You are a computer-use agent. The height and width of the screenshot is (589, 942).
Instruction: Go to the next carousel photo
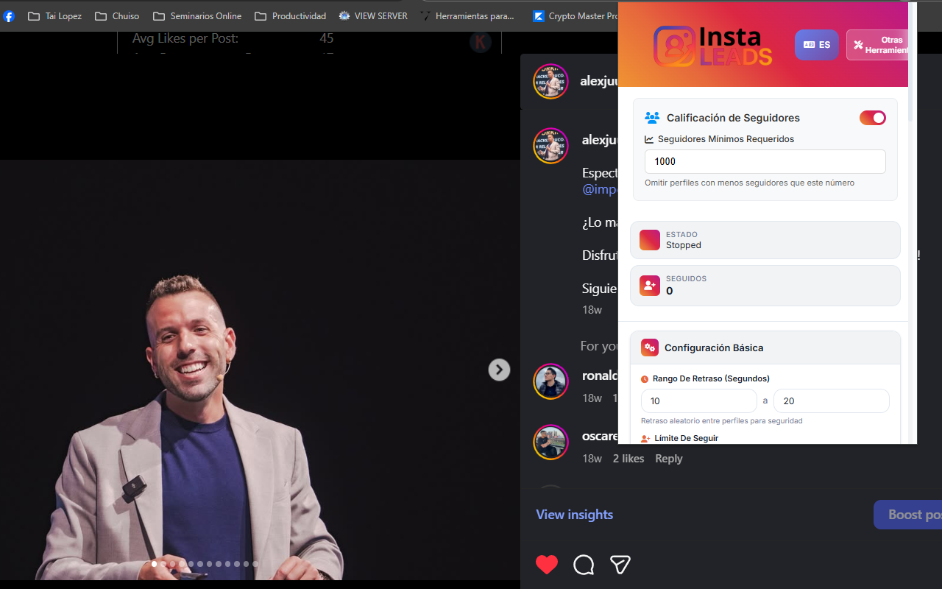click(x=499, y=370)
